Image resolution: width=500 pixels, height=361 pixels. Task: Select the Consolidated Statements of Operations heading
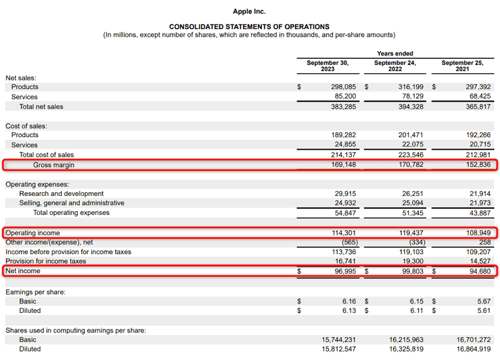coord(249,27)
